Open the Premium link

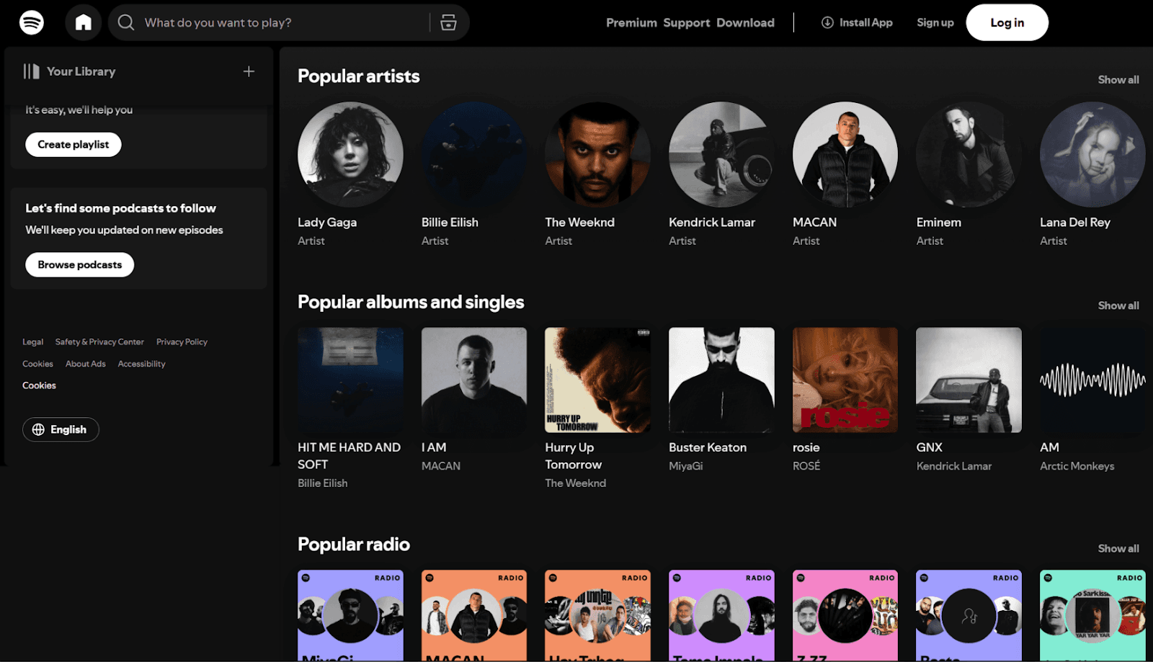(x=631, y=22)
